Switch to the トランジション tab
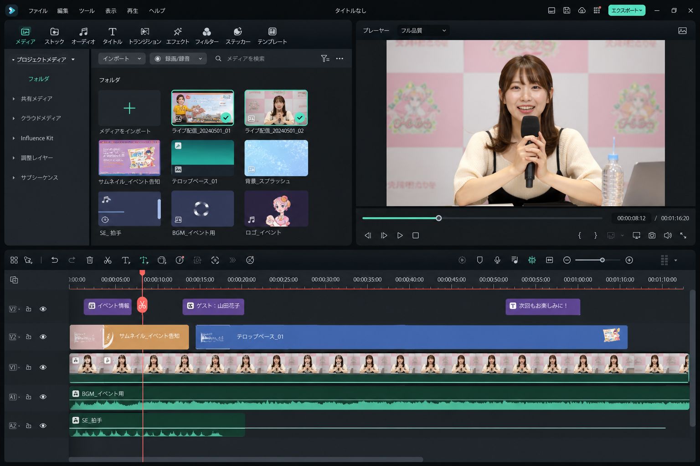The image size is (700, 466). (145, 36)
